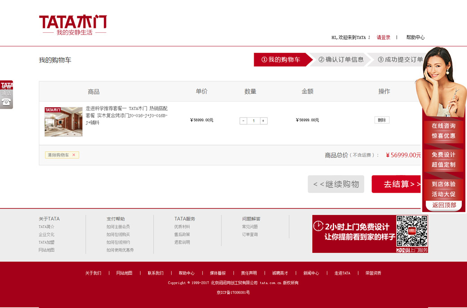
Task: Open the 2小时上门免费设计 banner
Action: 354,233
